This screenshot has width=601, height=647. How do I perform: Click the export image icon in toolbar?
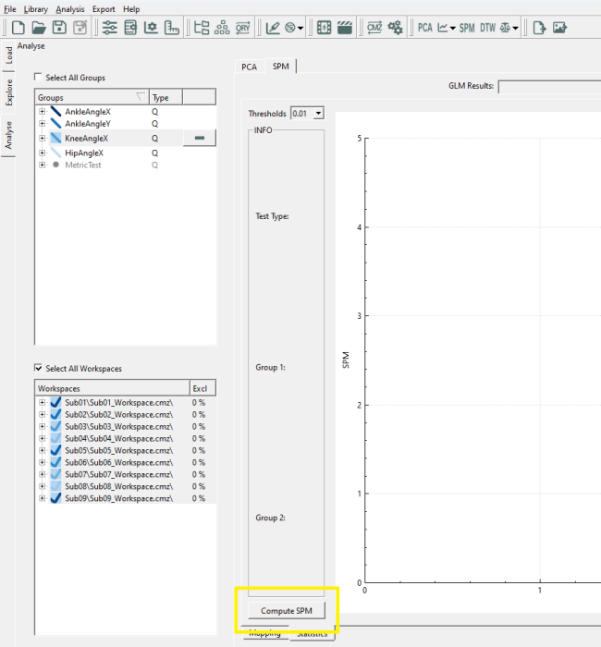(559, 28)
